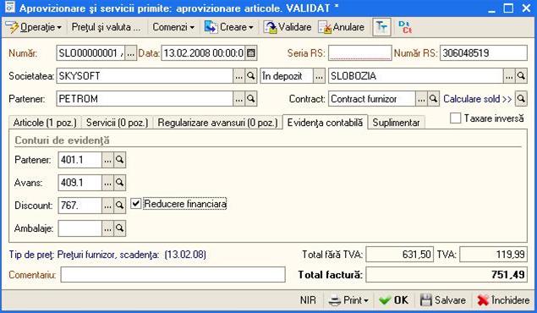Click search magnifier next to Ambalaje field
The height and width of the screenshot is (313, 537).
[119, 228]
